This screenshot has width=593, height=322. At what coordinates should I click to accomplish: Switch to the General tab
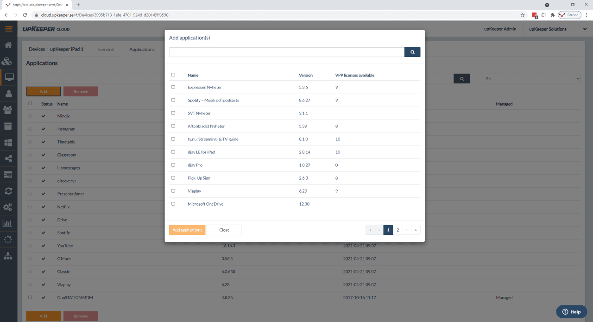pyautogui.click(x=106, y=50)
